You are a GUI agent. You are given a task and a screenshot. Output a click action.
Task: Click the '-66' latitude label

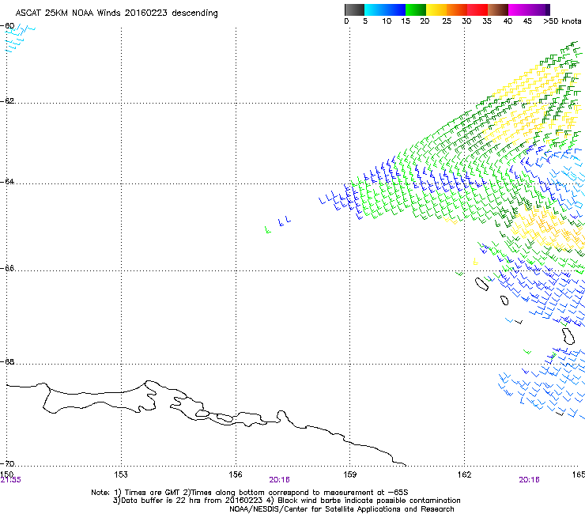7,268
